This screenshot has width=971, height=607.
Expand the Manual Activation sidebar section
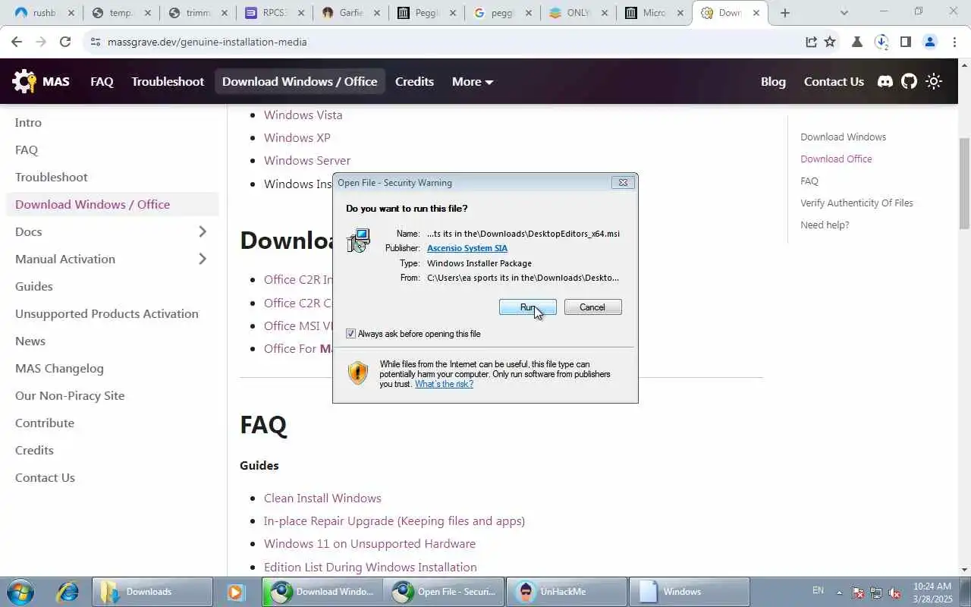[203, 259]
